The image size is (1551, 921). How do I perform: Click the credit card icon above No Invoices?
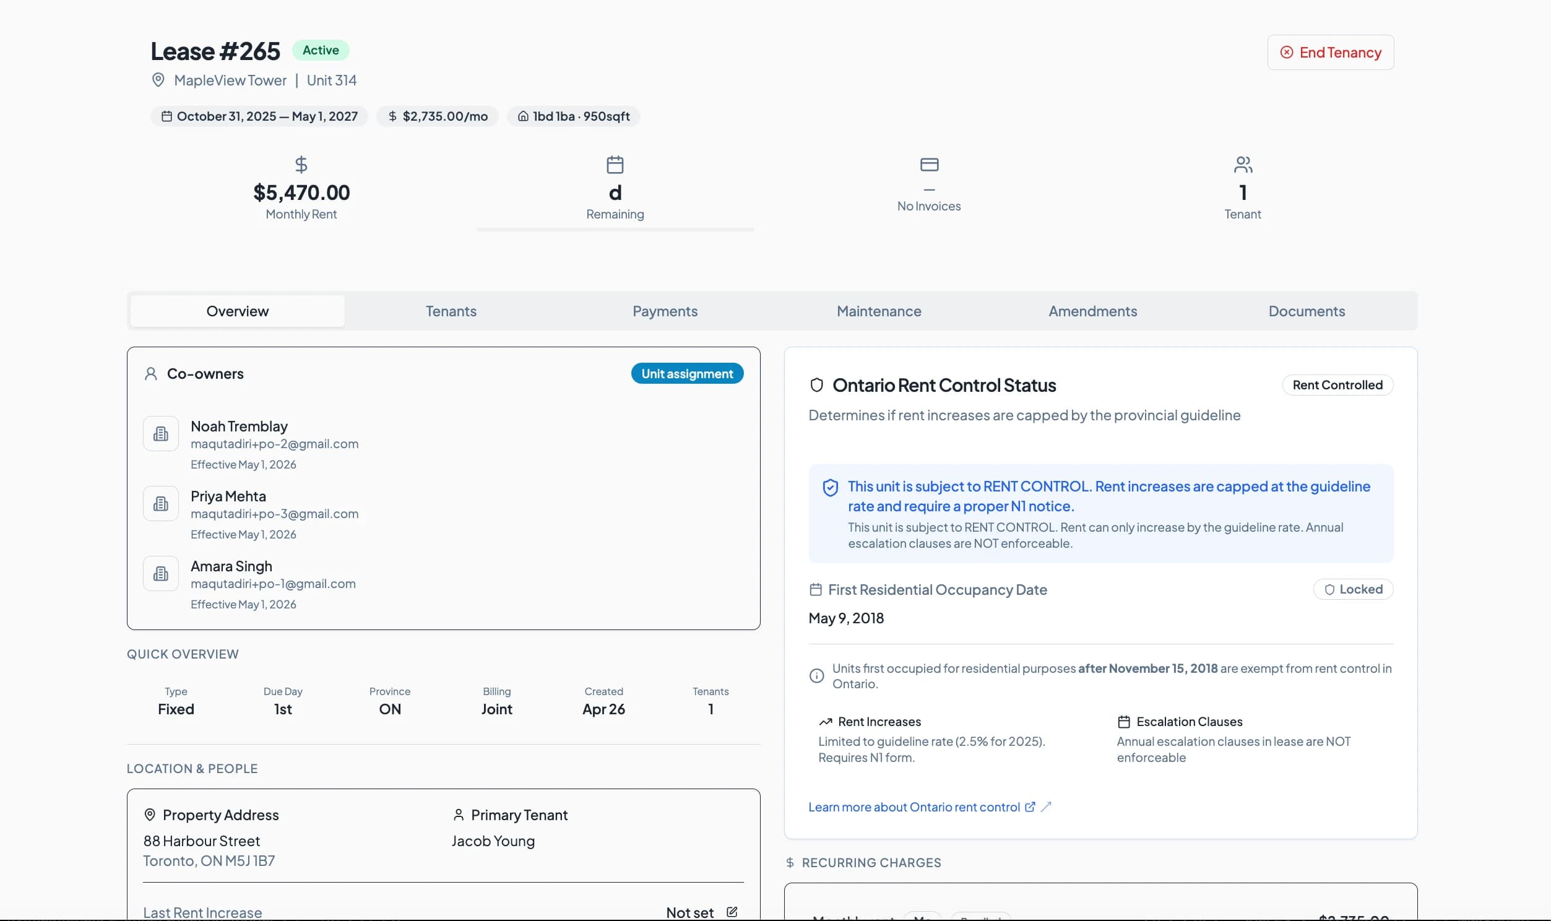click(929, 165)
